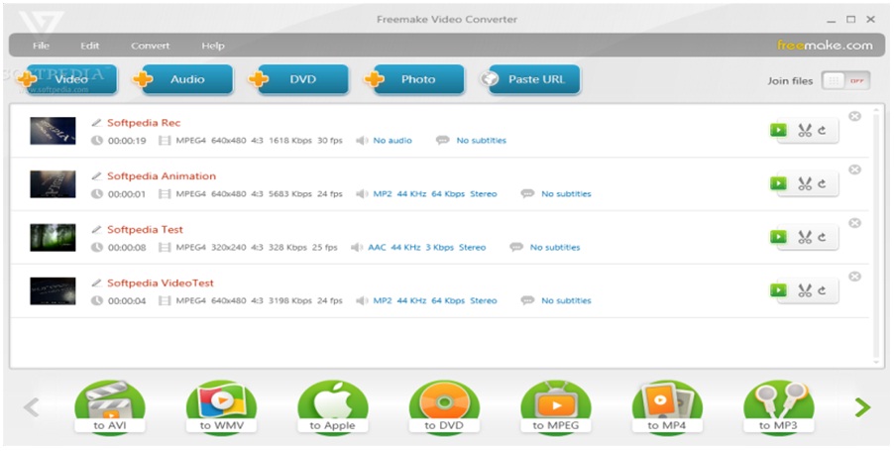894x451 pixels.
Task: Rotate the Softpedia VideoTest video
Action: click(823, 290)
